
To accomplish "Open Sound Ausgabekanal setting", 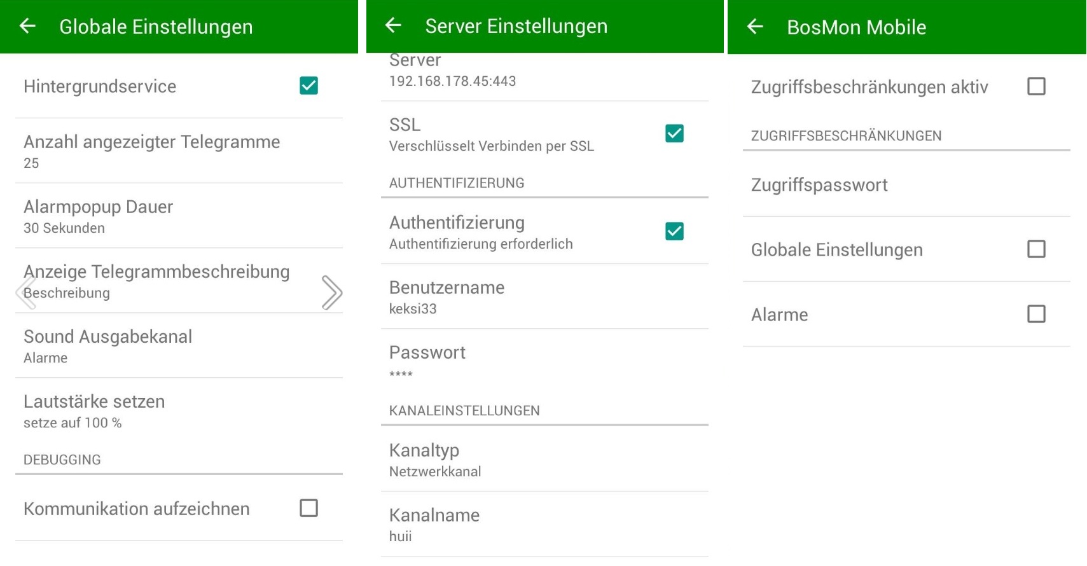I will pyautogui.click(x=179, y=346).
